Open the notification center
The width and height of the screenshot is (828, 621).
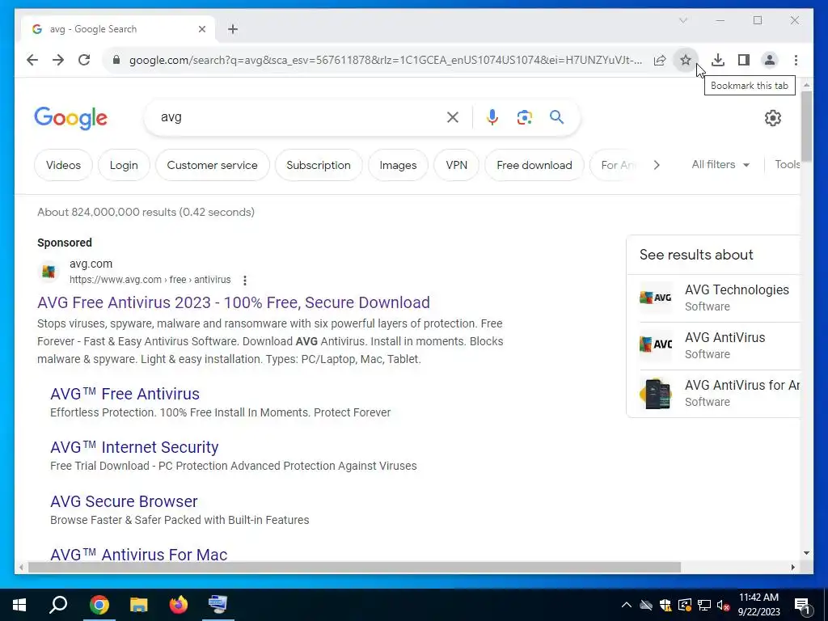click(803, 605)
